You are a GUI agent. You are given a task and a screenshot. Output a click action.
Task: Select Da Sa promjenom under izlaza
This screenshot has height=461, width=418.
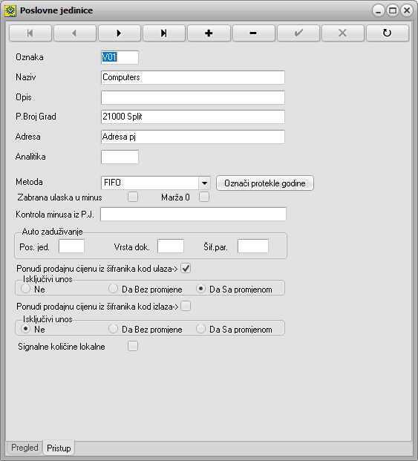tap(200, 329)
